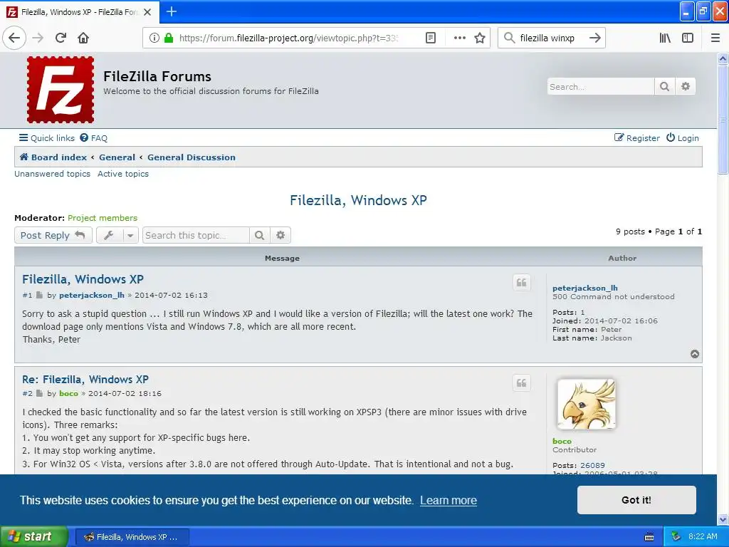
Task: Bookmark this page with the star icon
Action: point(480,38)
